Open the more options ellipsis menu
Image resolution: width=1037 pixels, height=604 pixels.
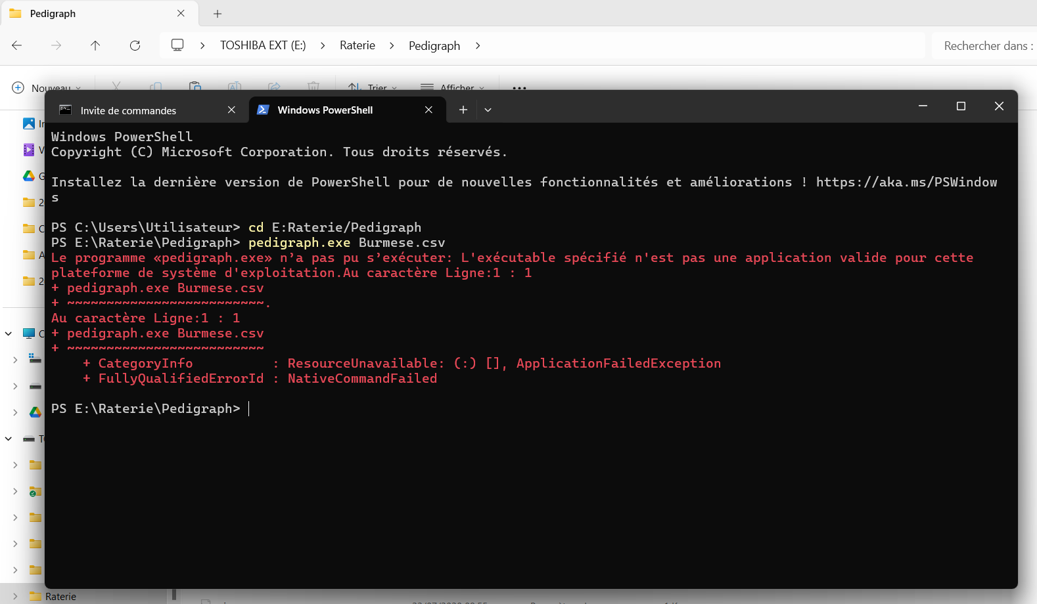519,87
